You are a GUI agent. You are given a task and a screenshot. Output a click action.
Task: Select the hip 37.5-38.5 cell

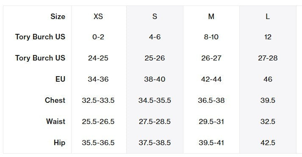tap(155, 143)
